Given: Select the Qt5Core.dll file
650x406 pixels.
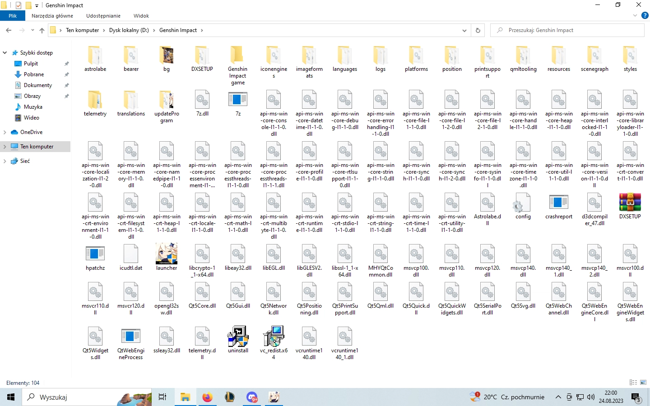Looking at the screenshot, I should (x=202, y=295).
